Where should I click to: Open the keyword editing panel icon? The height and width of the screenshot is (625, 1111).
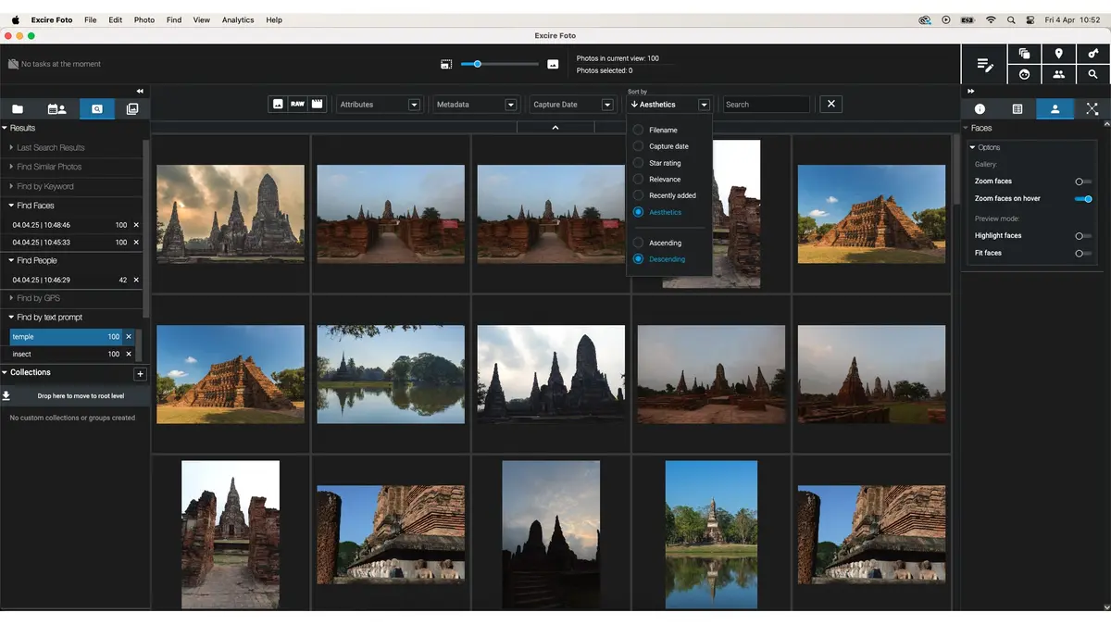(983, 65)
